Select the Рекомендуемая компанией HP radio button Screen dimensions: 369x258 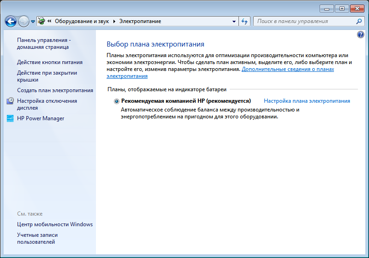click(117, 101)
